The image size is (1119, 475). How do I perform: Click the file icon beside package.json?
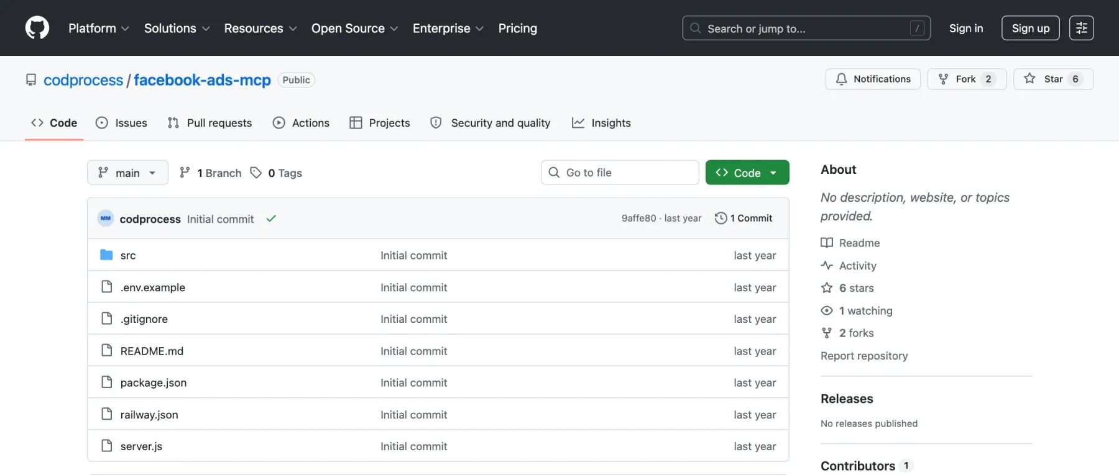[x=107, y=382]
